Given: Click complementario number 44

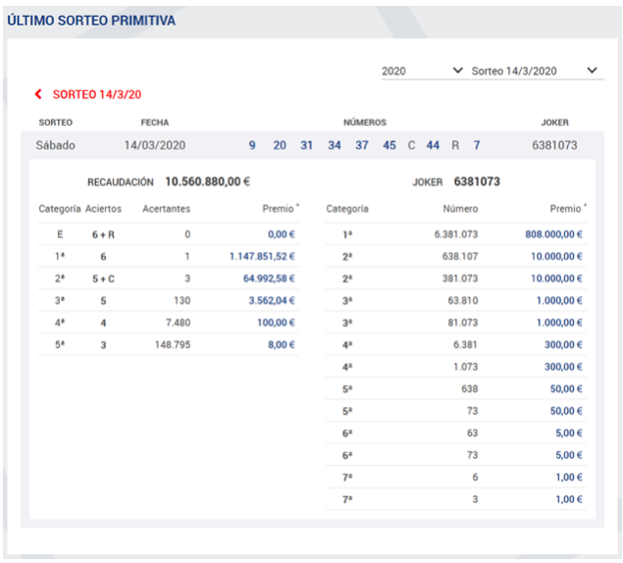Looking at the screenshot, I should point(433,145).
